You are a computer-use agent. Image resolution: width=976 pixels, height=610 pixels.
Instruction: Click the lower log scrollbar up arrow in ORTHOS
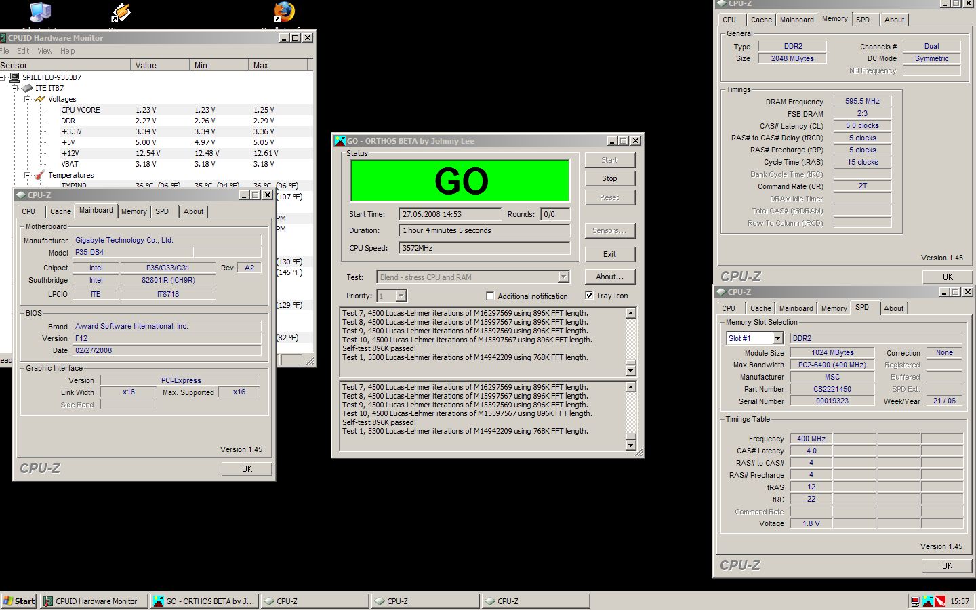coord(630,388)
